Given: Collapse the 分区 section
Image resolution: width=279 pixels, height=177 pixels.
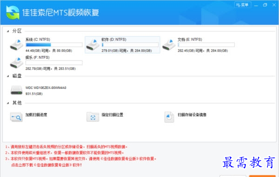Looking at the screenshot, I should coord(8,32).
